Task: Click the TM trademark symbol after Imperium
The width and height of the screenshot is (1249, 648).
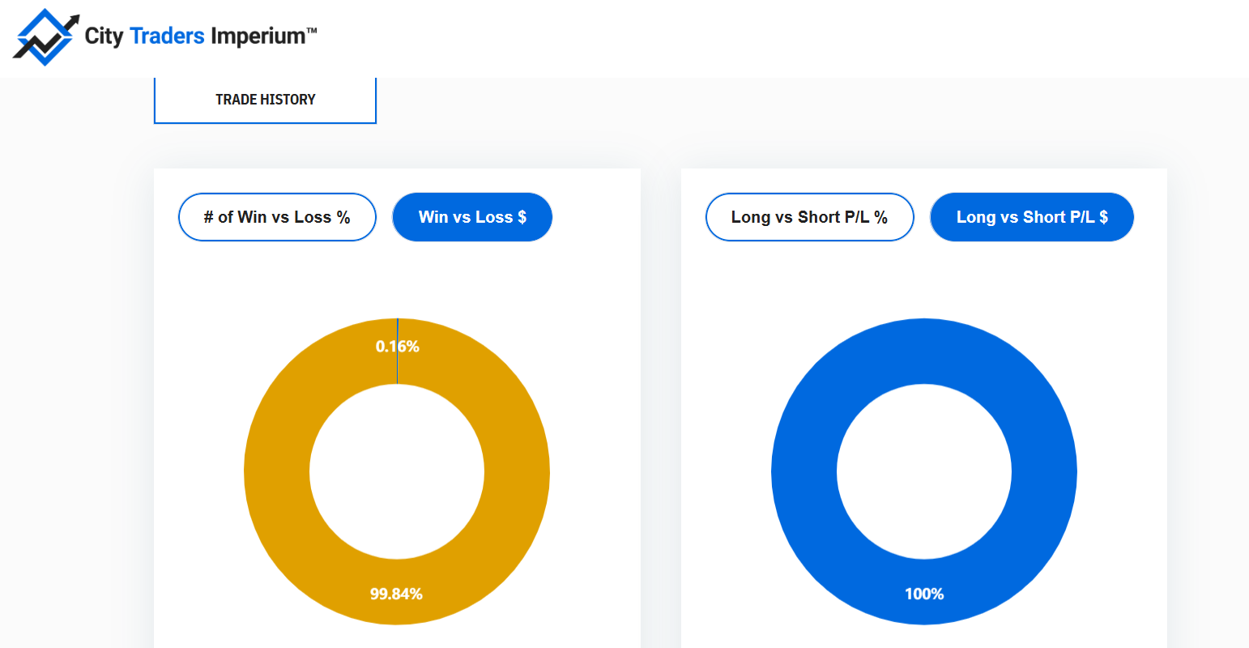Action: click(312, 30)
